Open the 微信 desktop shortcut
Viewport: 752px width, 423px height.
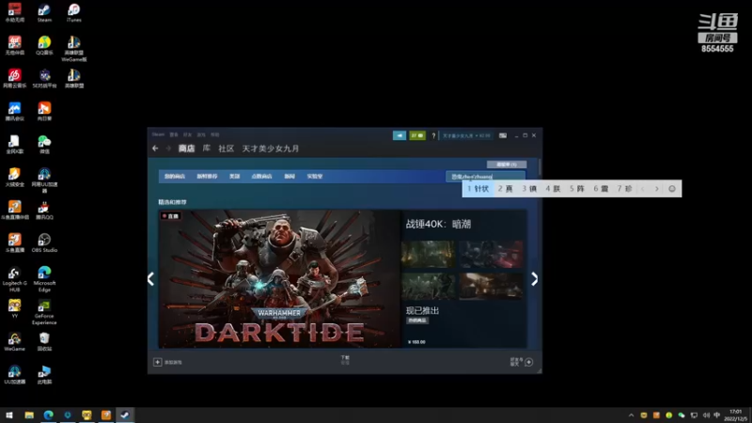point(44,145)
